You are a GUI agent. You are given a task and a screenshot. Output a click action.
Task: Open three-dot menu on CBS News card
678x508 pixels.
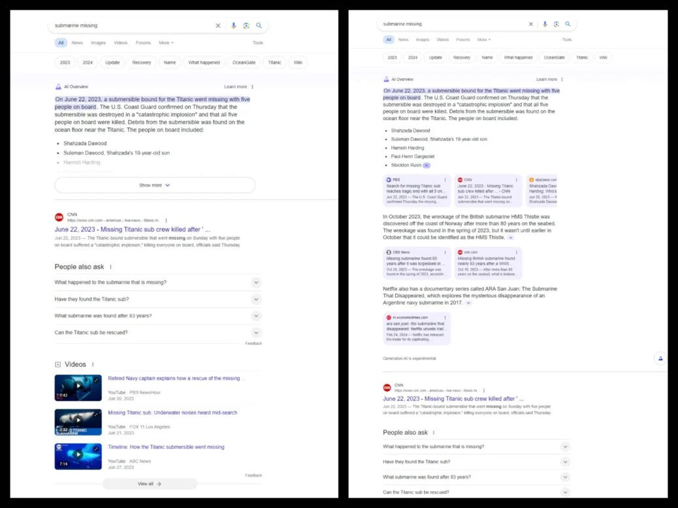(x=445, y=253)
